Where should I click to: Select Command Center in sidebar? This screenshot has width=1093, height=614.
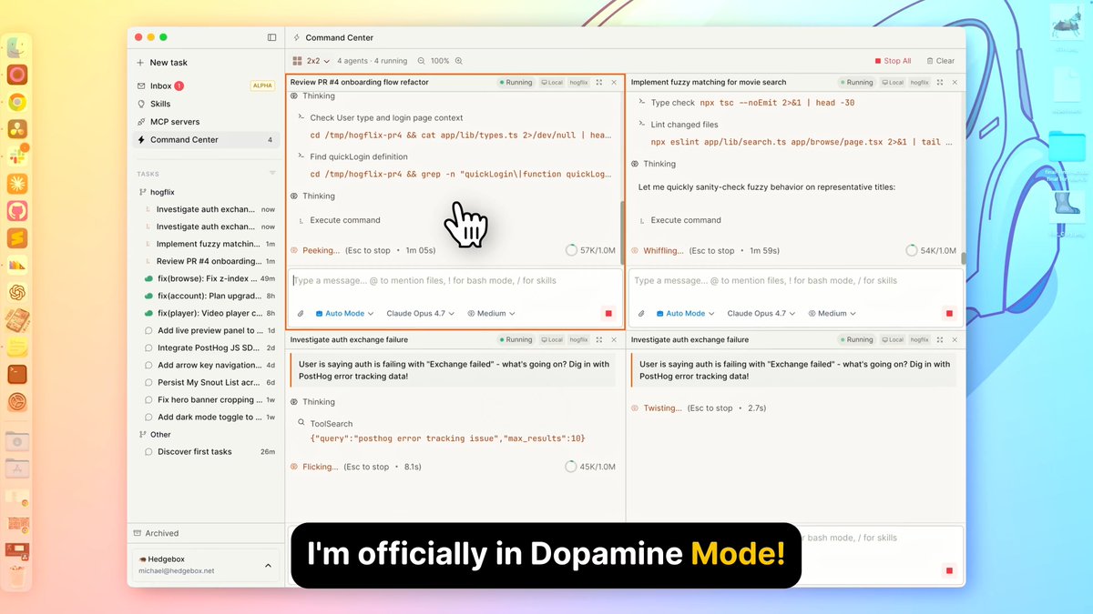205,140
